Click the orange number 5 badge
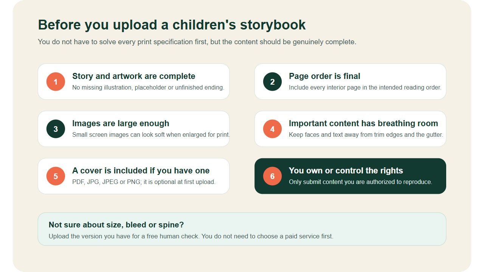Image resolution: width=484 pixels, height=272 pixels. pos(56,176)
